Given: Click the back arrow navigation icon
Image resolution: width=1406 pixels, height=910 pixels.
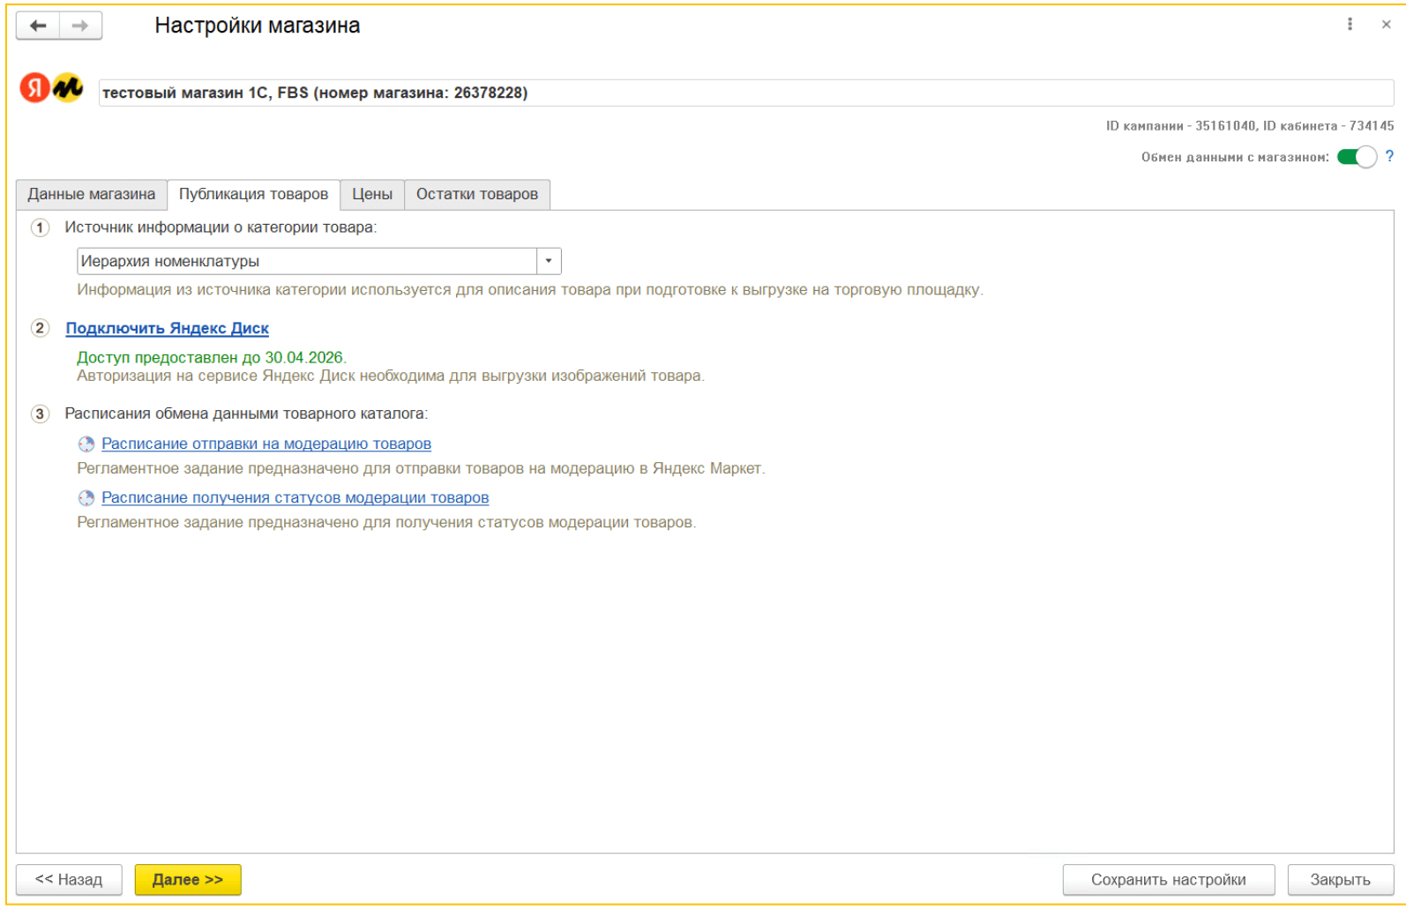Looking at the screenshot, I should pos(38,26).
